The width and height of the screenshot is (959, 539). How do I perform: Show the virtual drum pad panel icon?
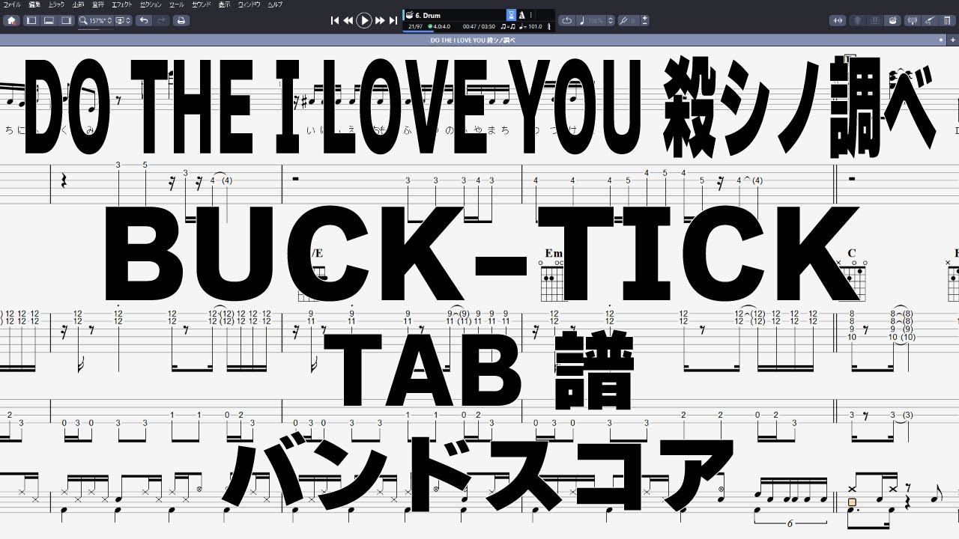(892, 20)
